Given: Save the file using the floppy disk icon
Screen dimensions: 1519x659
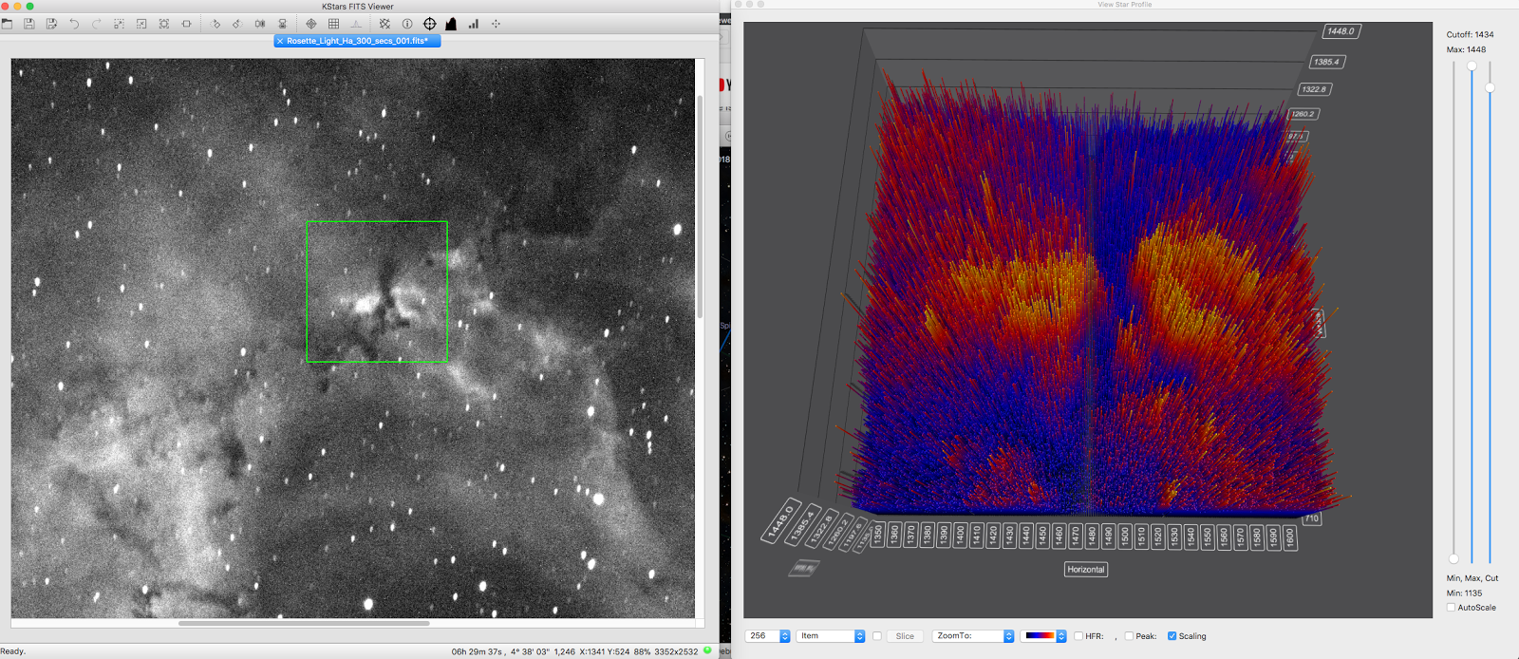Looking at the screenshot, I should (28, 24).
